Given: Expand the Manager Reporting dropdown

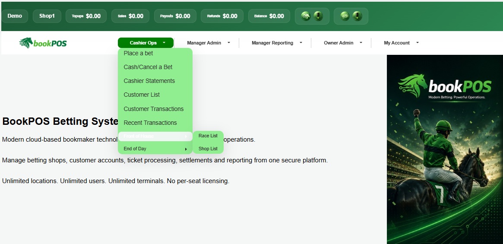Looking at the screenshot, I should point(277,43).
